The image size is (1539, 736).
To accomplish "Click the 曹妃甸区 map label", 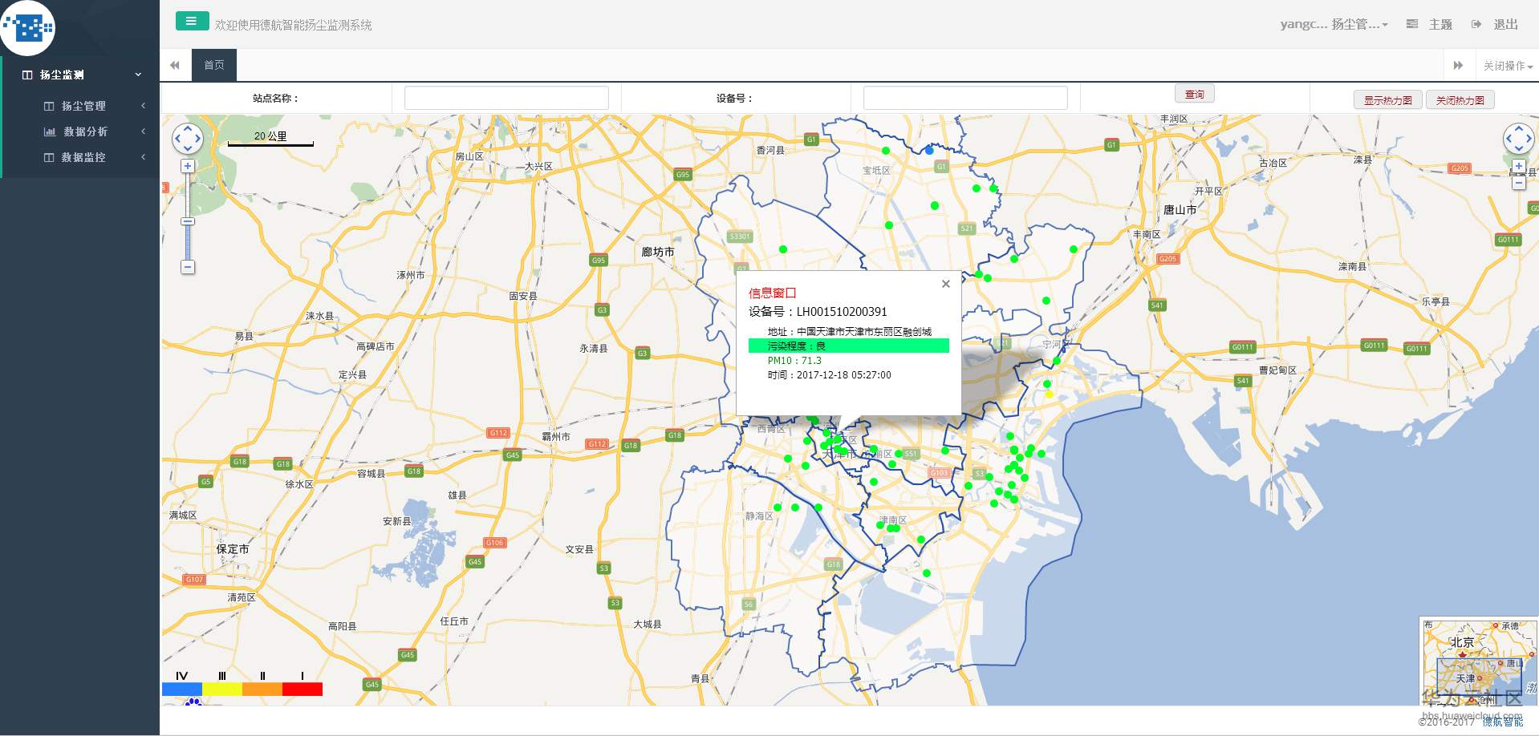I will [1277, 370].
